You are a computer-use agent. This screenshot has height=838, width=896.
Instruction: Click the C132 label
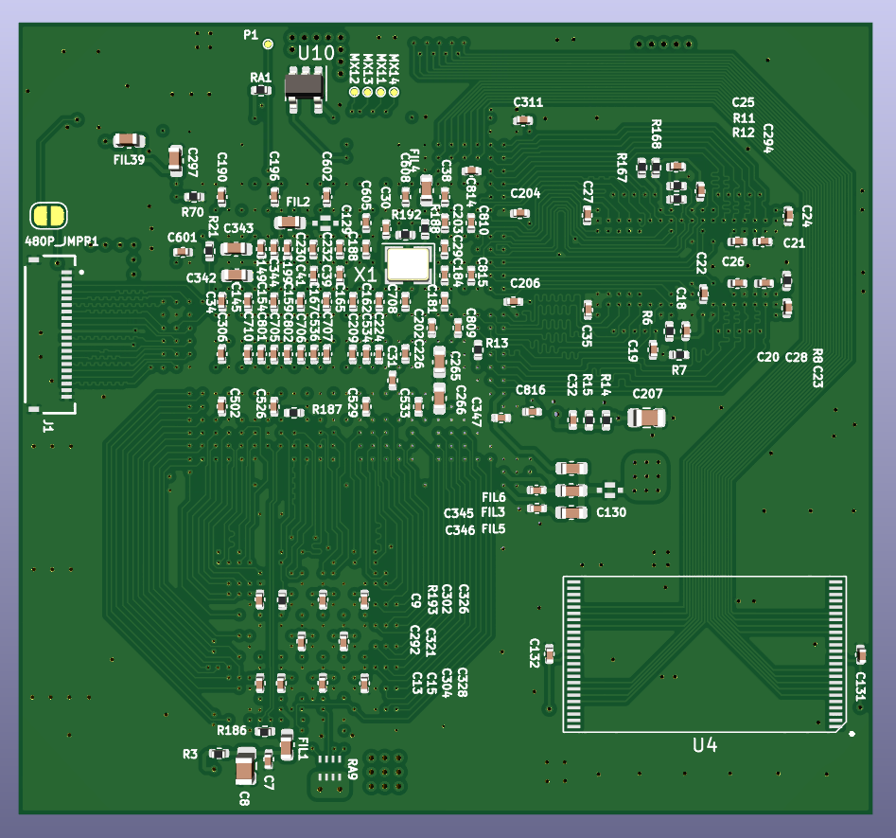[535, 653]
